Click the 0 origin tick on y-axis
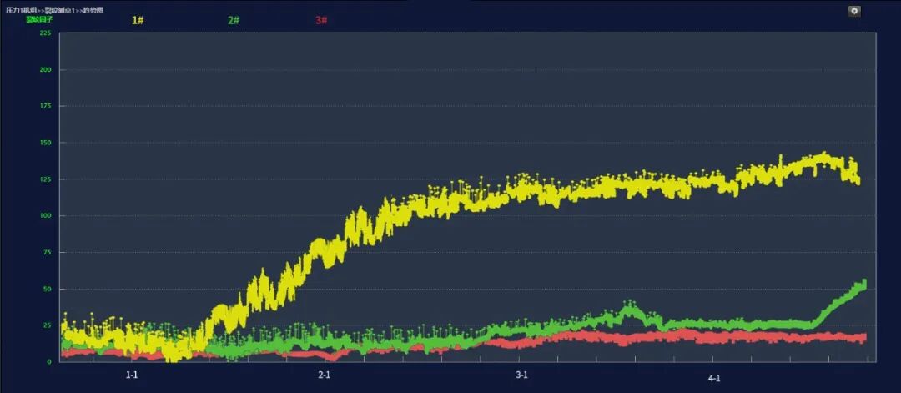Image resolution: width=901 pixels, height=393 pixels. click(48, 361)
